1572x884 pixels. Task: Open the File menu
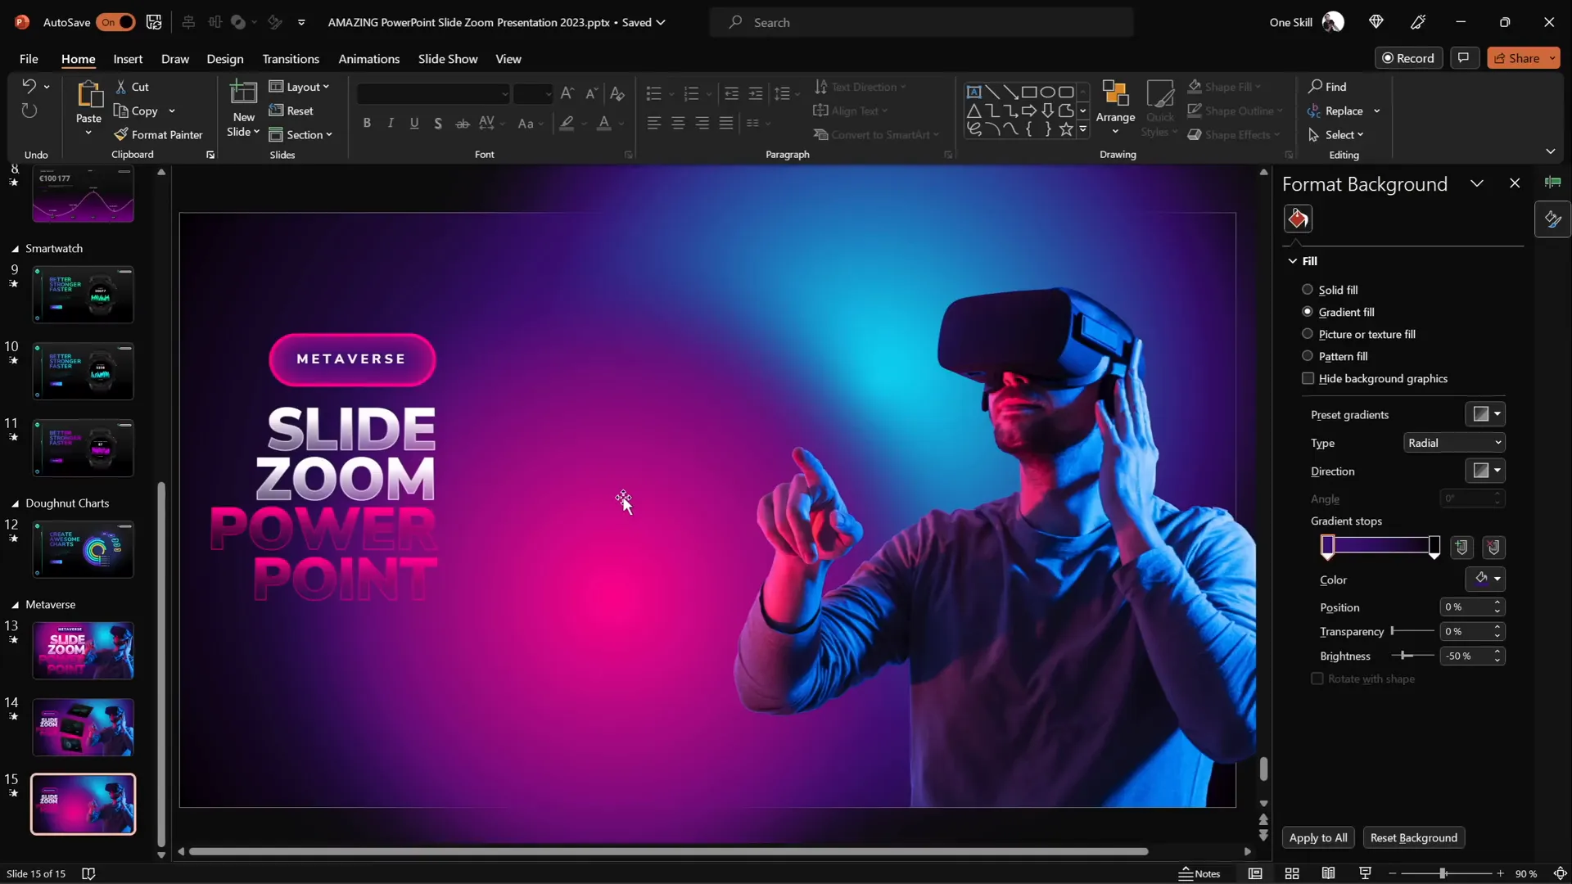point(29,59)
